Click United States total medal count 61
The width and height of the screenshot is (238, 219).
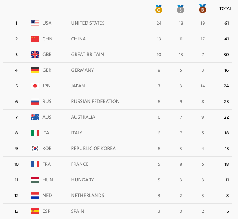[x=227, y=23]
